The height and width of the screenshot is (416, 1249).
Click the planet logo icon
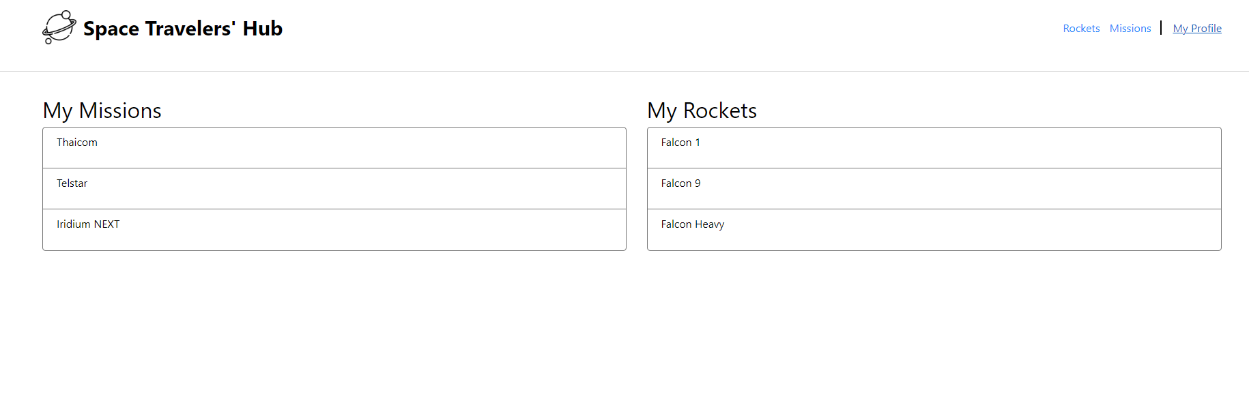pos(59,27)
